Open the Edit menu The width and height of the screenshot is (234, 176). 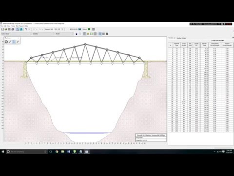tap(5, 26)
